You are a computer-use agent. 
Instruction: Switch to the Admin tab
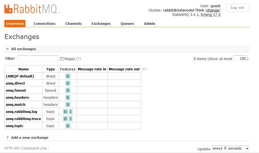(x=149, y=23)
